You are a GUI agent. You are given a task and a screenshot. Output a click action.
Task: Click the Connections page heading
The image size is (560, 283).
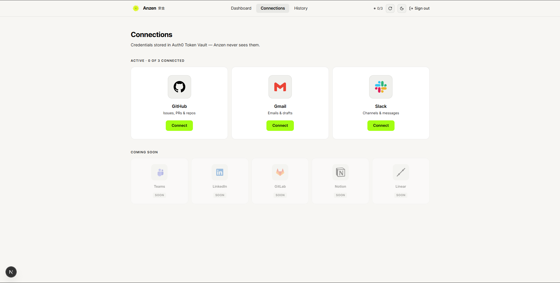click(x=151, y=35)
